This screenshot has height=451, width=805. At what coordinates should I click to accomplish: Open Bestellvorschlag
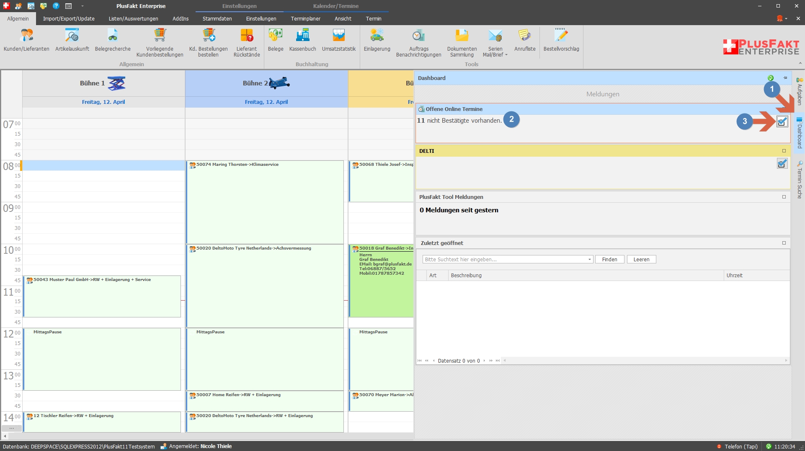point(561,41)
